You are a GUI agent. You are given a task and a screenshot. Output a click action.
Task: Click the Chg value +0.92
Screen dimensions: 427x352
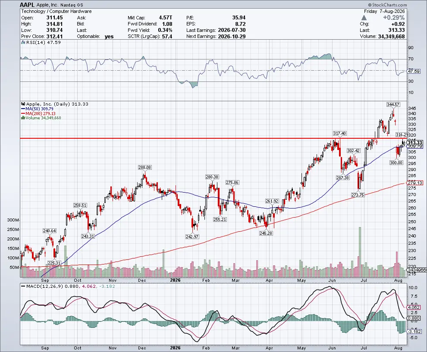(398, 24)
